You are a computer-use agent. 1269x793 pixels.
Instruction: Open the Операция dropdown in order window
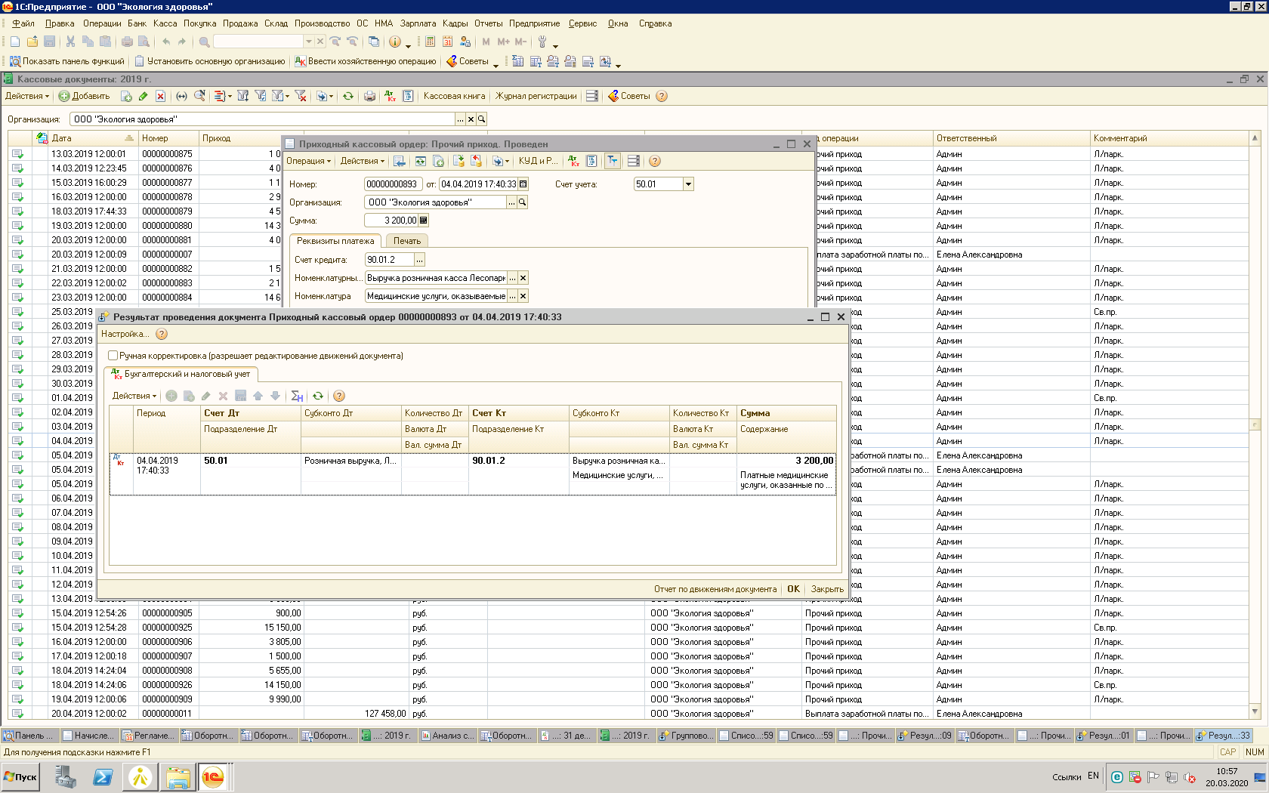click(x=308, y=161)
